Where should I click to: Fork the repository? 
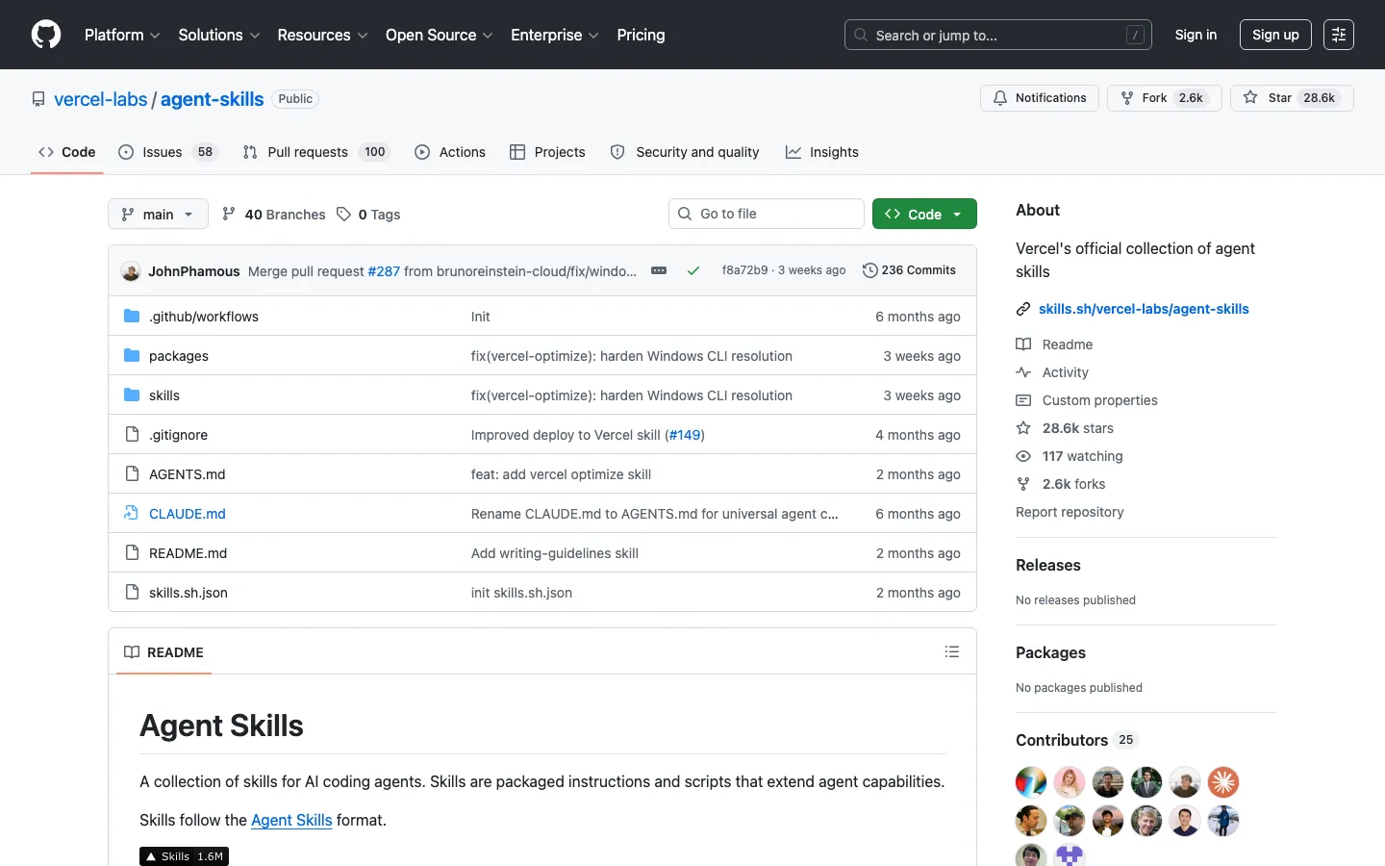(x=1165, y=98)
